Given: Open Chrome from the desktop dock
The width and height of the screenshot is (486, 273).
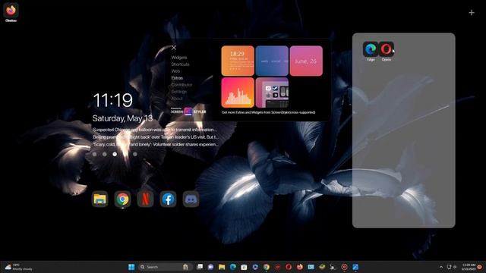Looking at the screenshot, I should pos(122,199).
